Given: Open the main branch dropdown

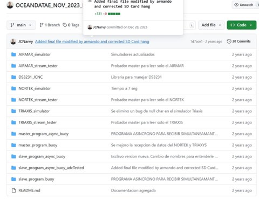Looking at the screenshot, I should click(21, 25).
